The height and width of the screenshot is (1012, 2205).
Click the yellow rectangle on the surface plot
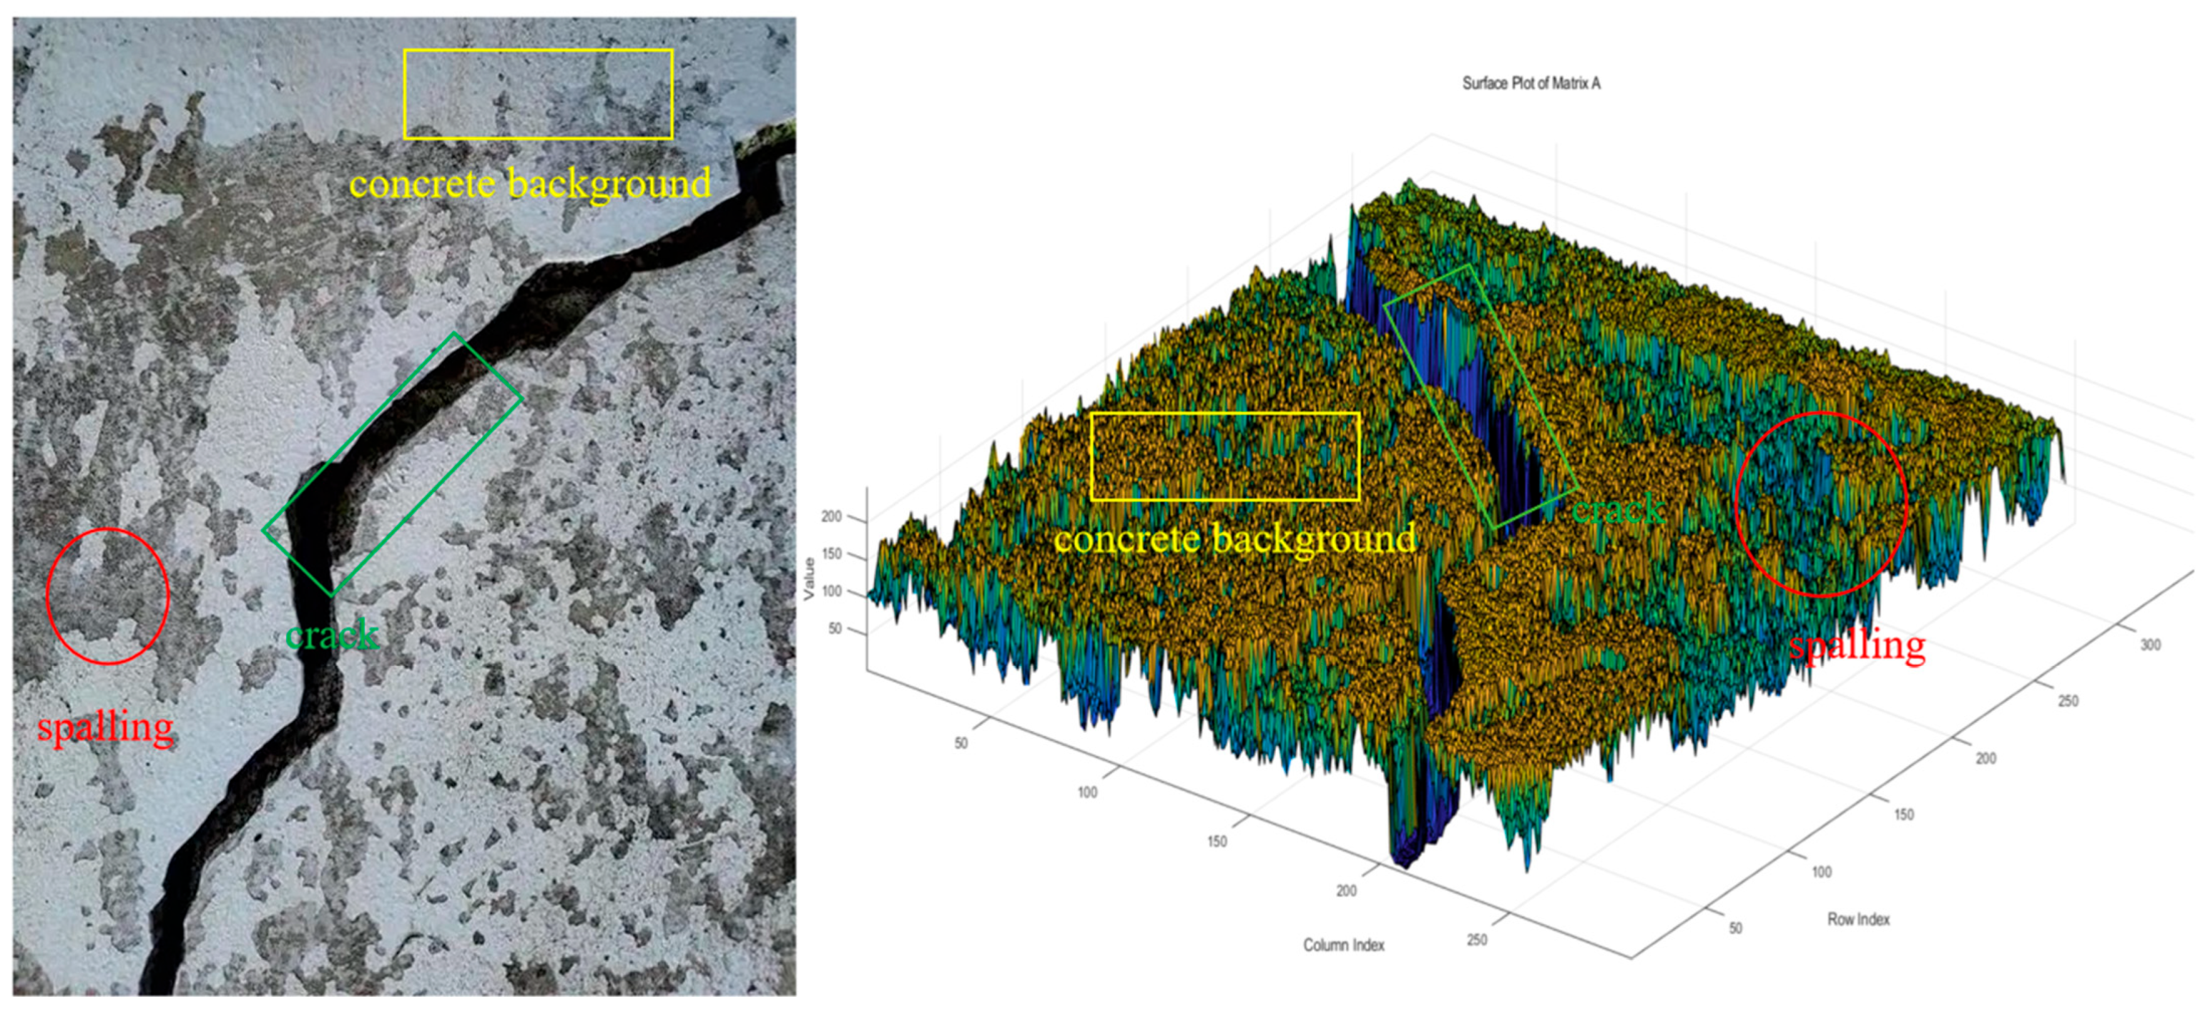point(1225,457)
